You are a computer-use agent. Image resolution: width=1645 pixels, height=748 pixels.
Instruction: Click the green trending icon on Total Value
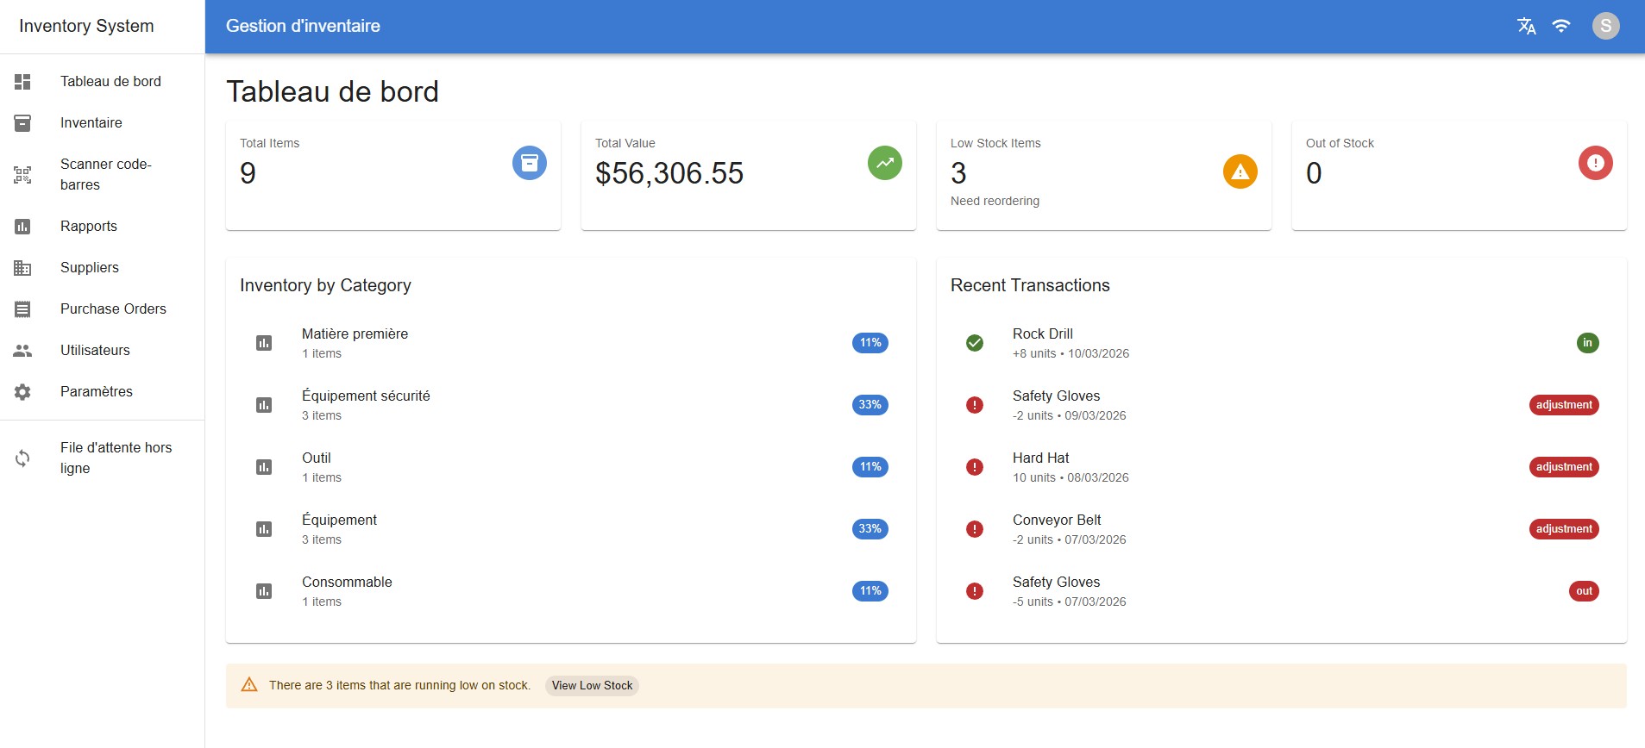tap(884, 163)
